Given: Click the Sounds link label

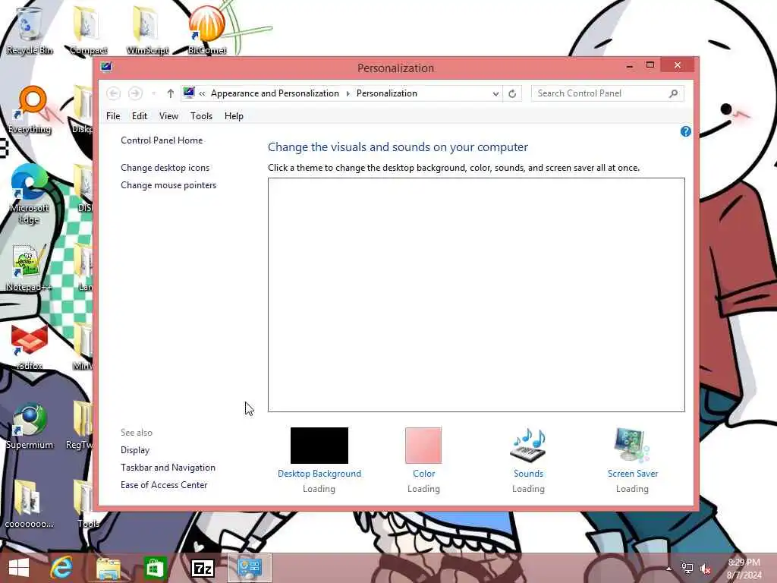Looking at the screenshot, I should [x=528, y=474].
